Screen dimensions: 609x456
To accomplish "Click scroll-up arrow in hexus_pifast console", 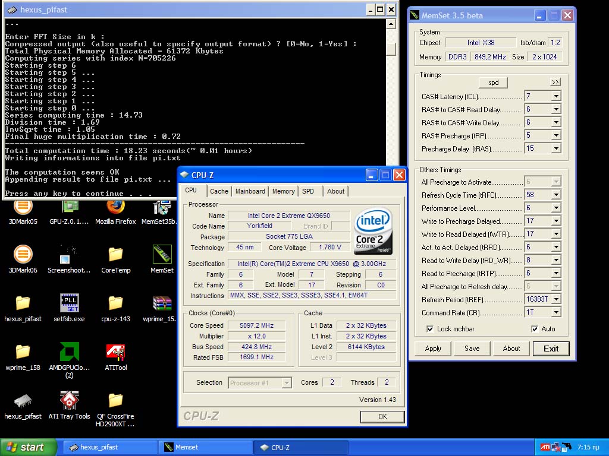I will coord(391,24).
